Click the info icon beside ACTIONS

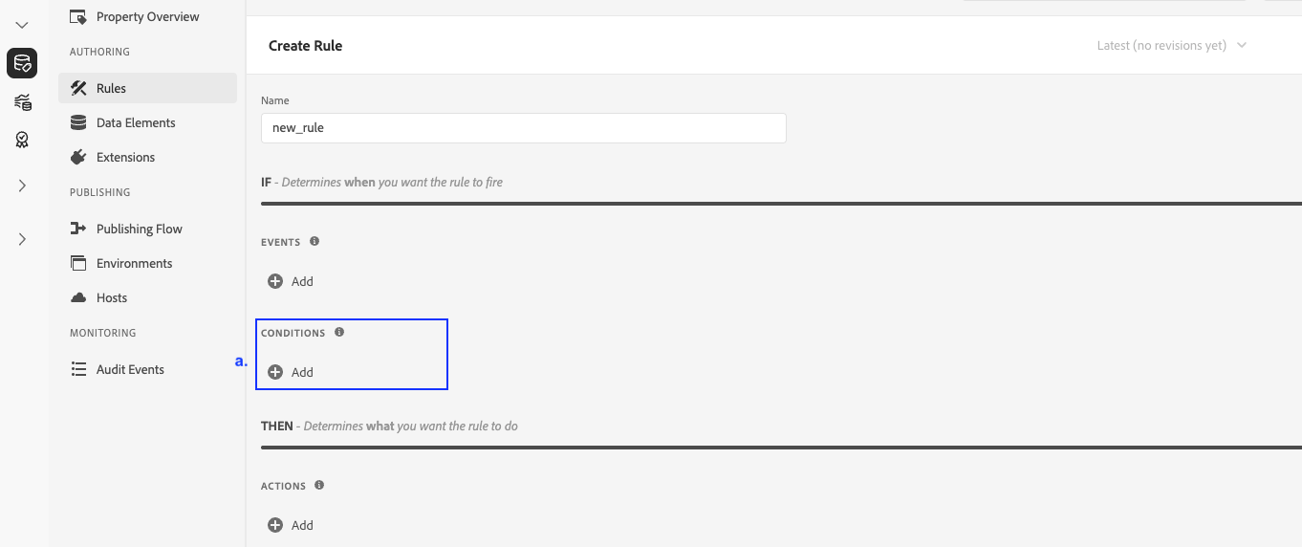(319, 486)
